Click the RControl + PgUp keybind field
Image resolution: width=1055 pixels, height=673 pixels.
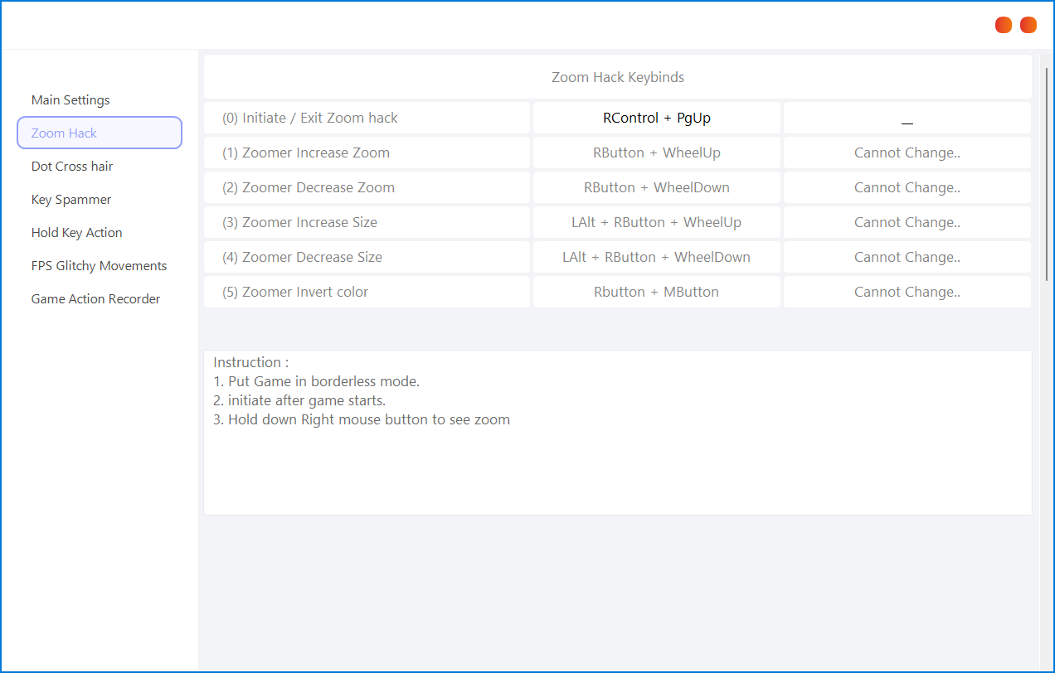[x=656, y=118]
